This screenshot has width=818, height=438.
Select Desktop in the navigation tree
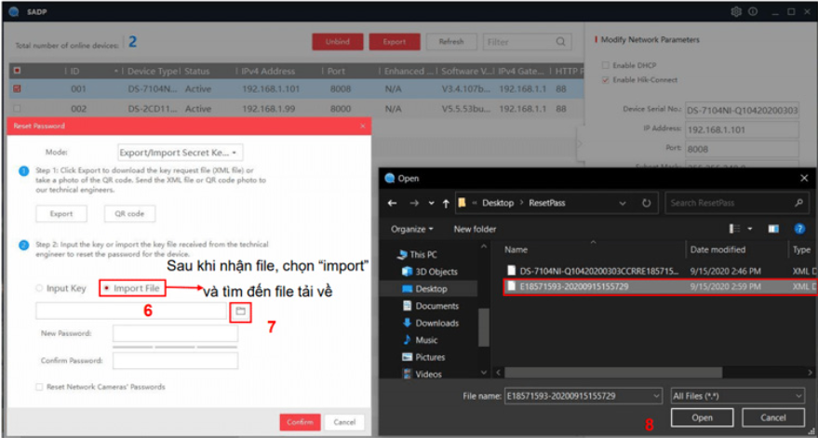tap(430, 288)
